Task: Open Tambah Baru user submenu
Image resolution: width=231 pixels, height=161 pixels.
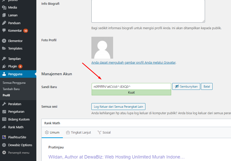Action: (x=11, y=89)
